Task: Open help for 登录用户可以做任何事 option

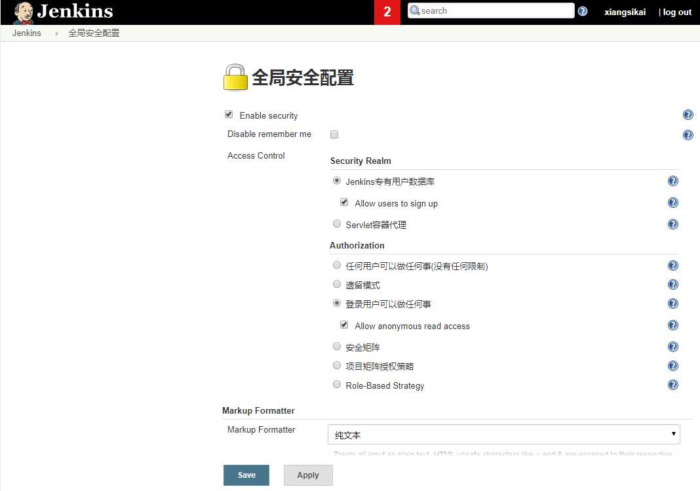Action: pyautogui.click(x=672, y=304)
